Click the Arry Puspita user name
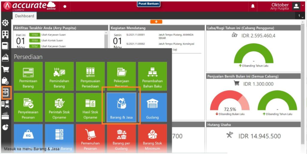This screenshot has height=154, width=307. coord(280,9)
